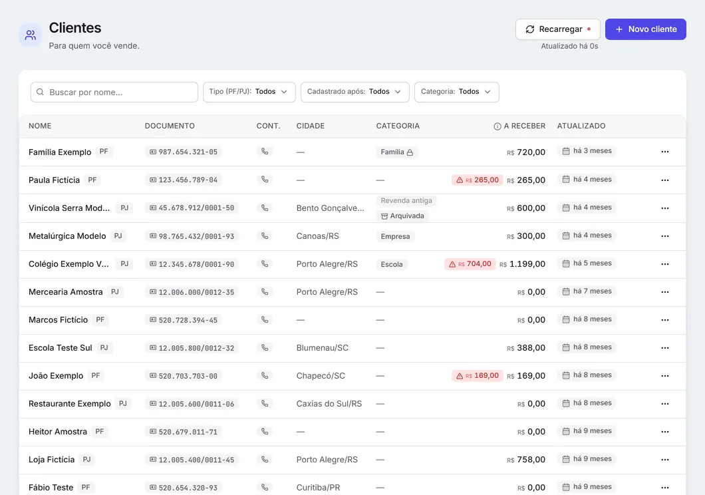This screenshot has width=705, height=495.
Task: Click overdue warning badge R$ 265,00
Action: coord(477,180)
